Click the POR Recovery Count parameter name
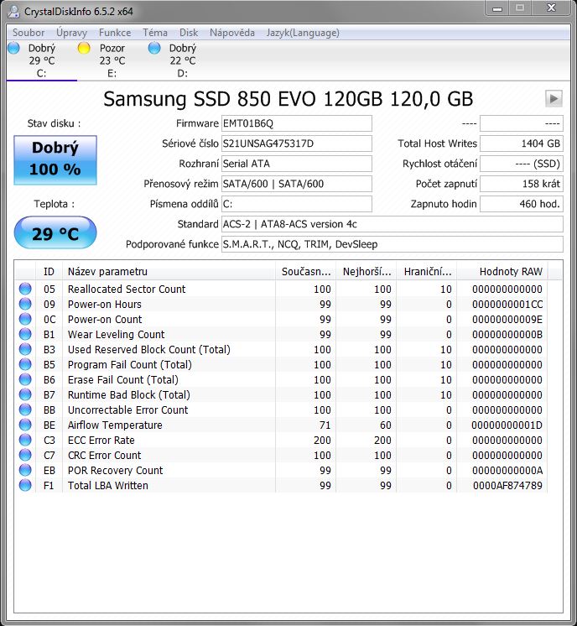 coord(116,470)
